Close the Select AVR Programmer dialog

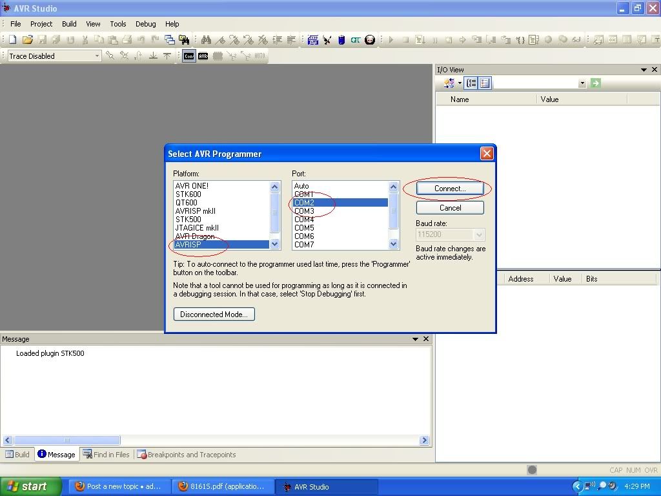pyautogui.click(x=487, y=154)
